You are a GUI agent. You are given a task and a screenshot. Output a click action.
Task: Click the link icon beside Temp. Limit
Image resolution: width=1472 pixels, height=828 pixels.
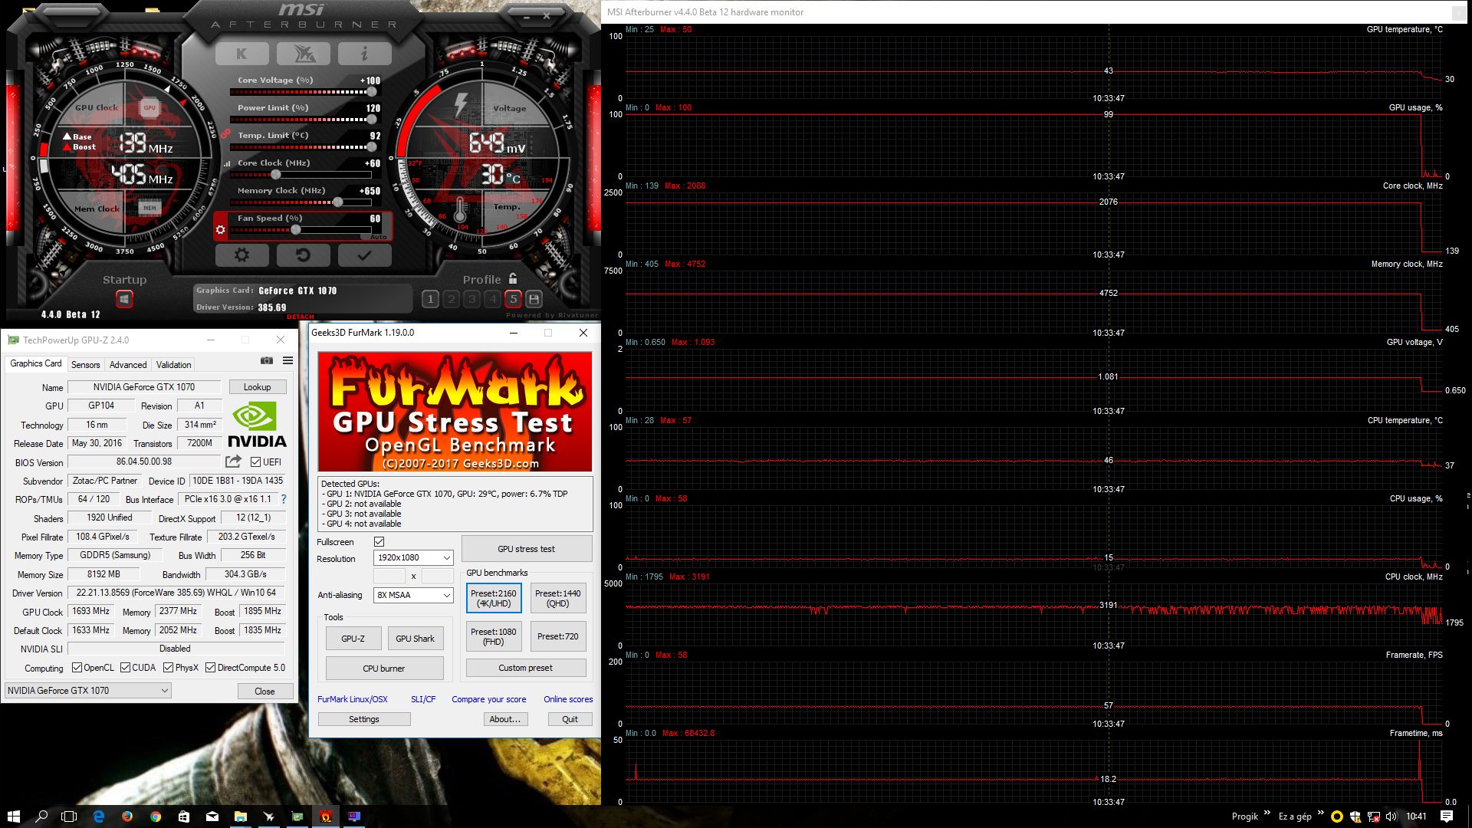[225, 134]
